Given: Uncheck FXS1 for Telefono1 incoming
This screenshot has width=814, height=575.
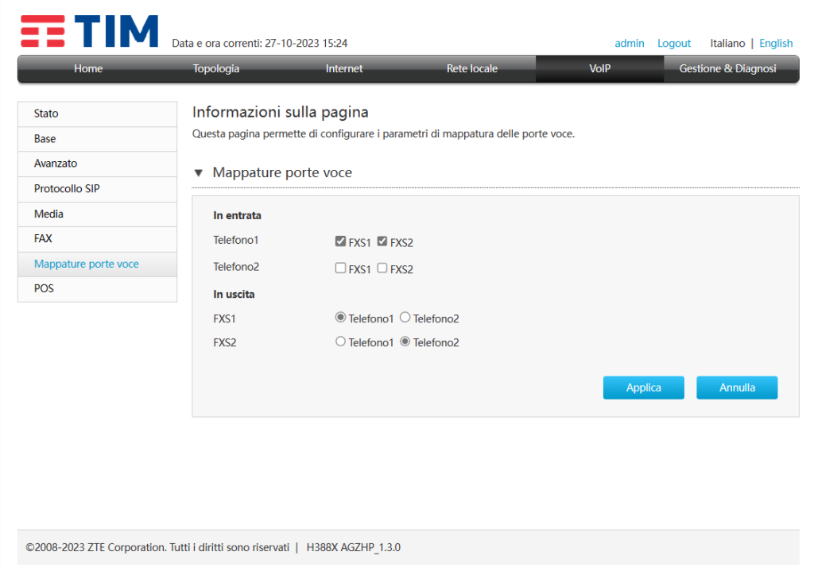Looking at the screenshot, I should (x=340, y=241).
